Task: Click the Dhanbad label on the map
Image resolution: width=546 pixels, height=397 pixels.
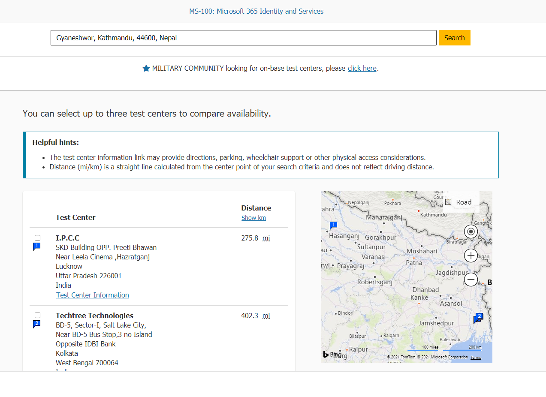Action: click(425, 289)
